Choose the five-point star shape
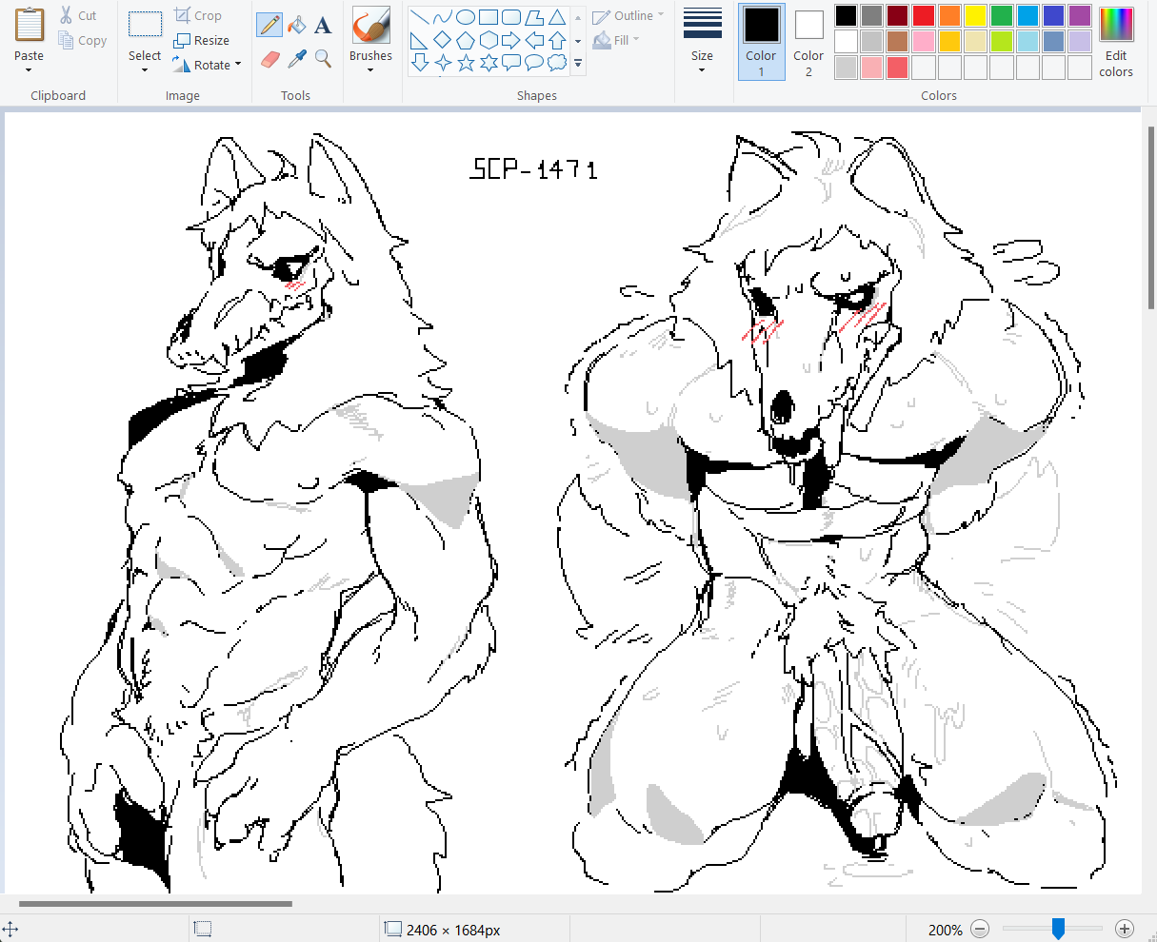The height and width of the screenshot is (942, 1157). point(466,64)
